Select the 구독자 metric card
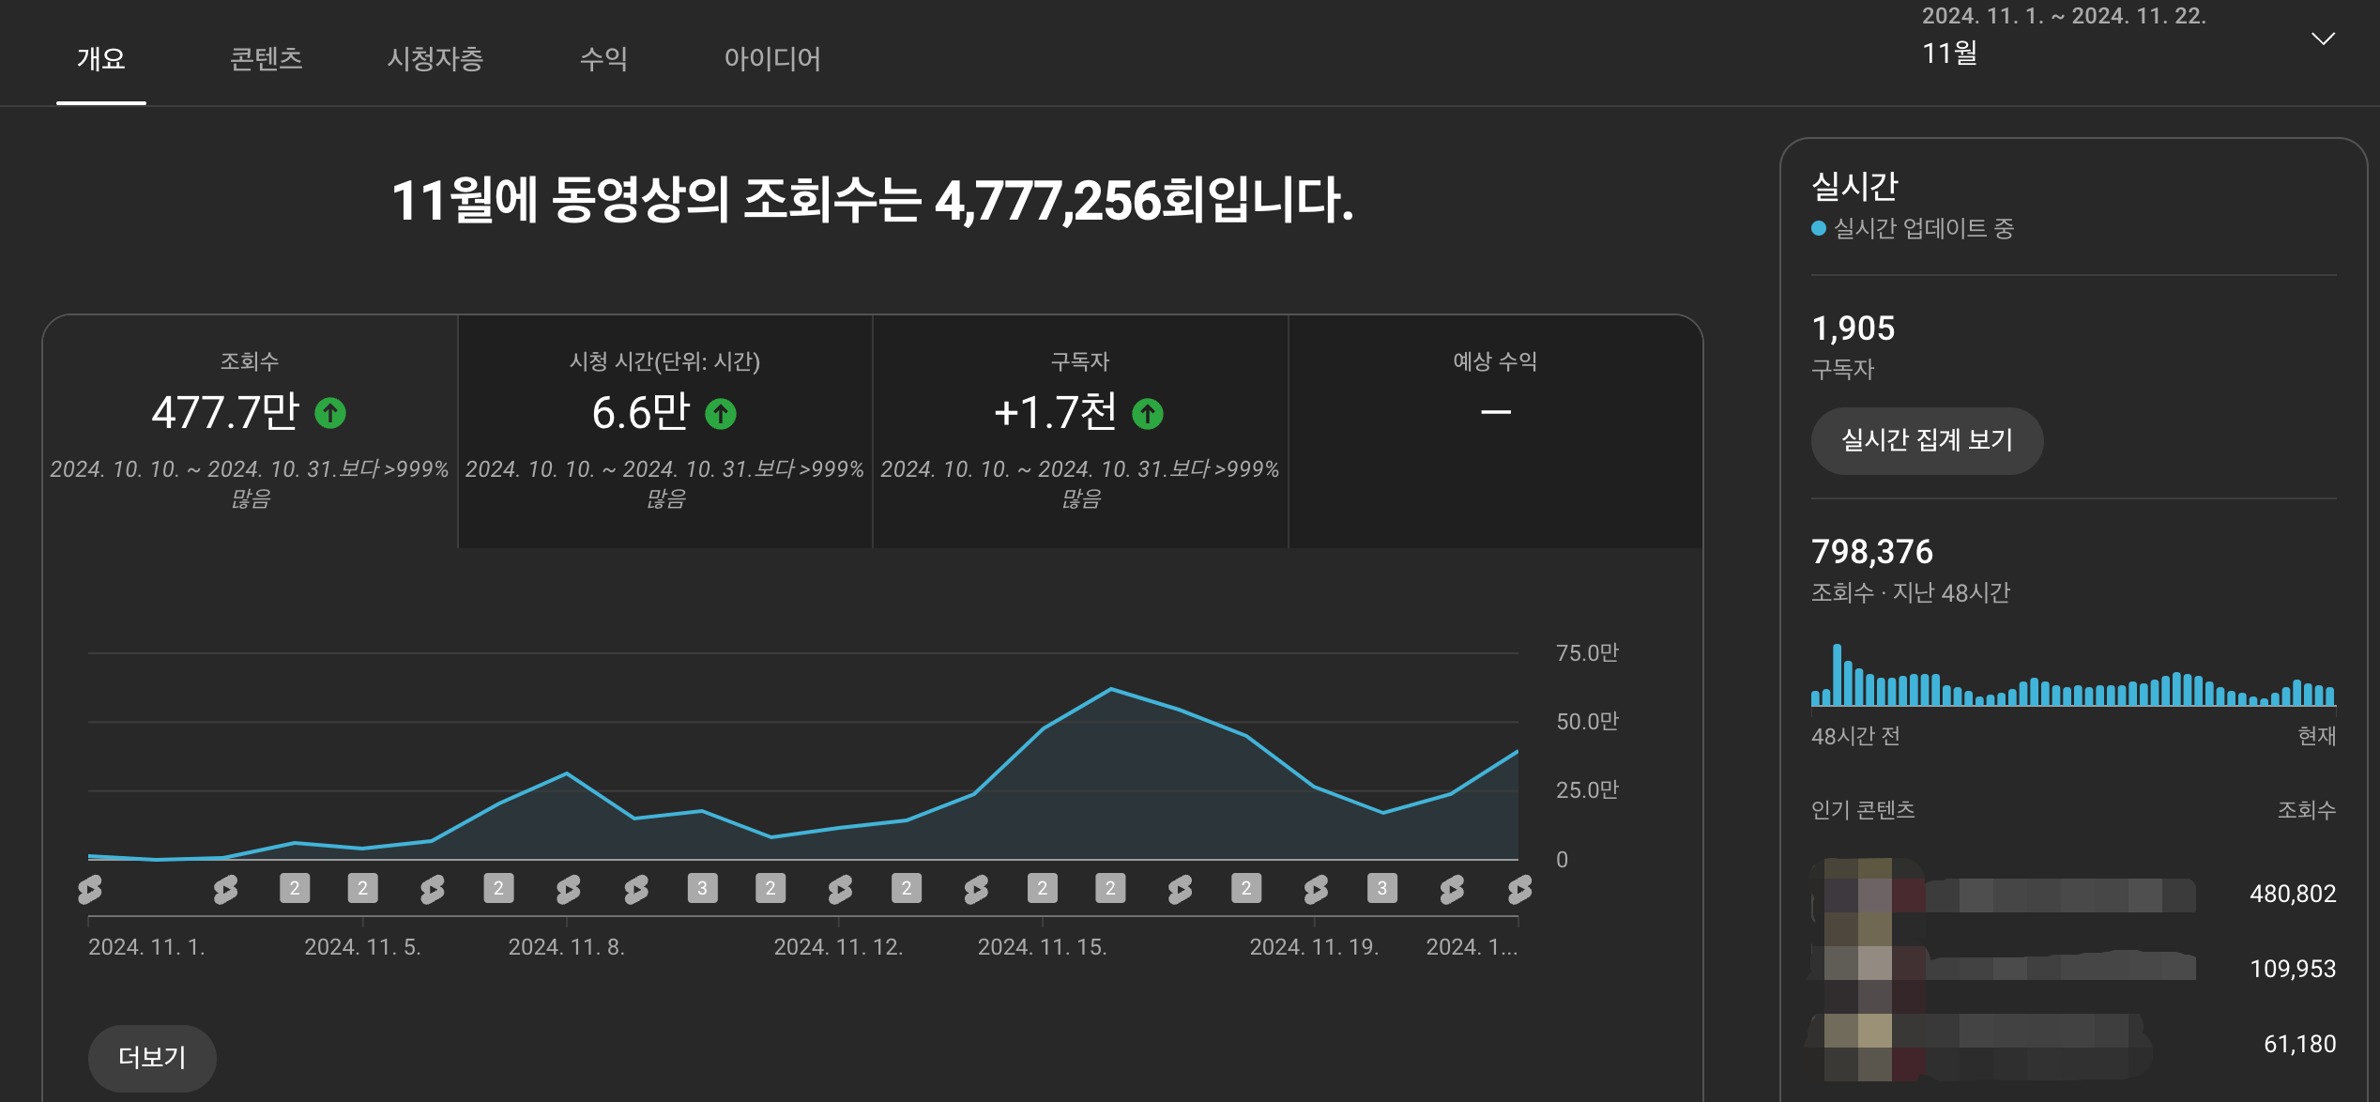 (1080, 432)
